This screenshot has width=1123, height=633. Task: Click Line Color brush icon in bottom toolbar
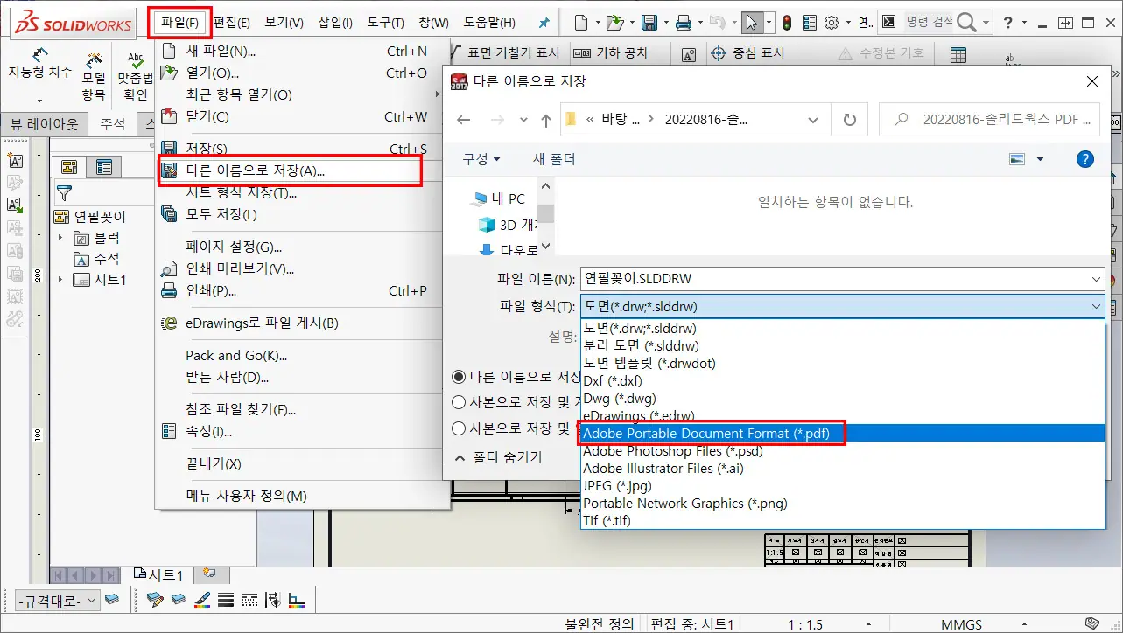click(x=202, y=600)
